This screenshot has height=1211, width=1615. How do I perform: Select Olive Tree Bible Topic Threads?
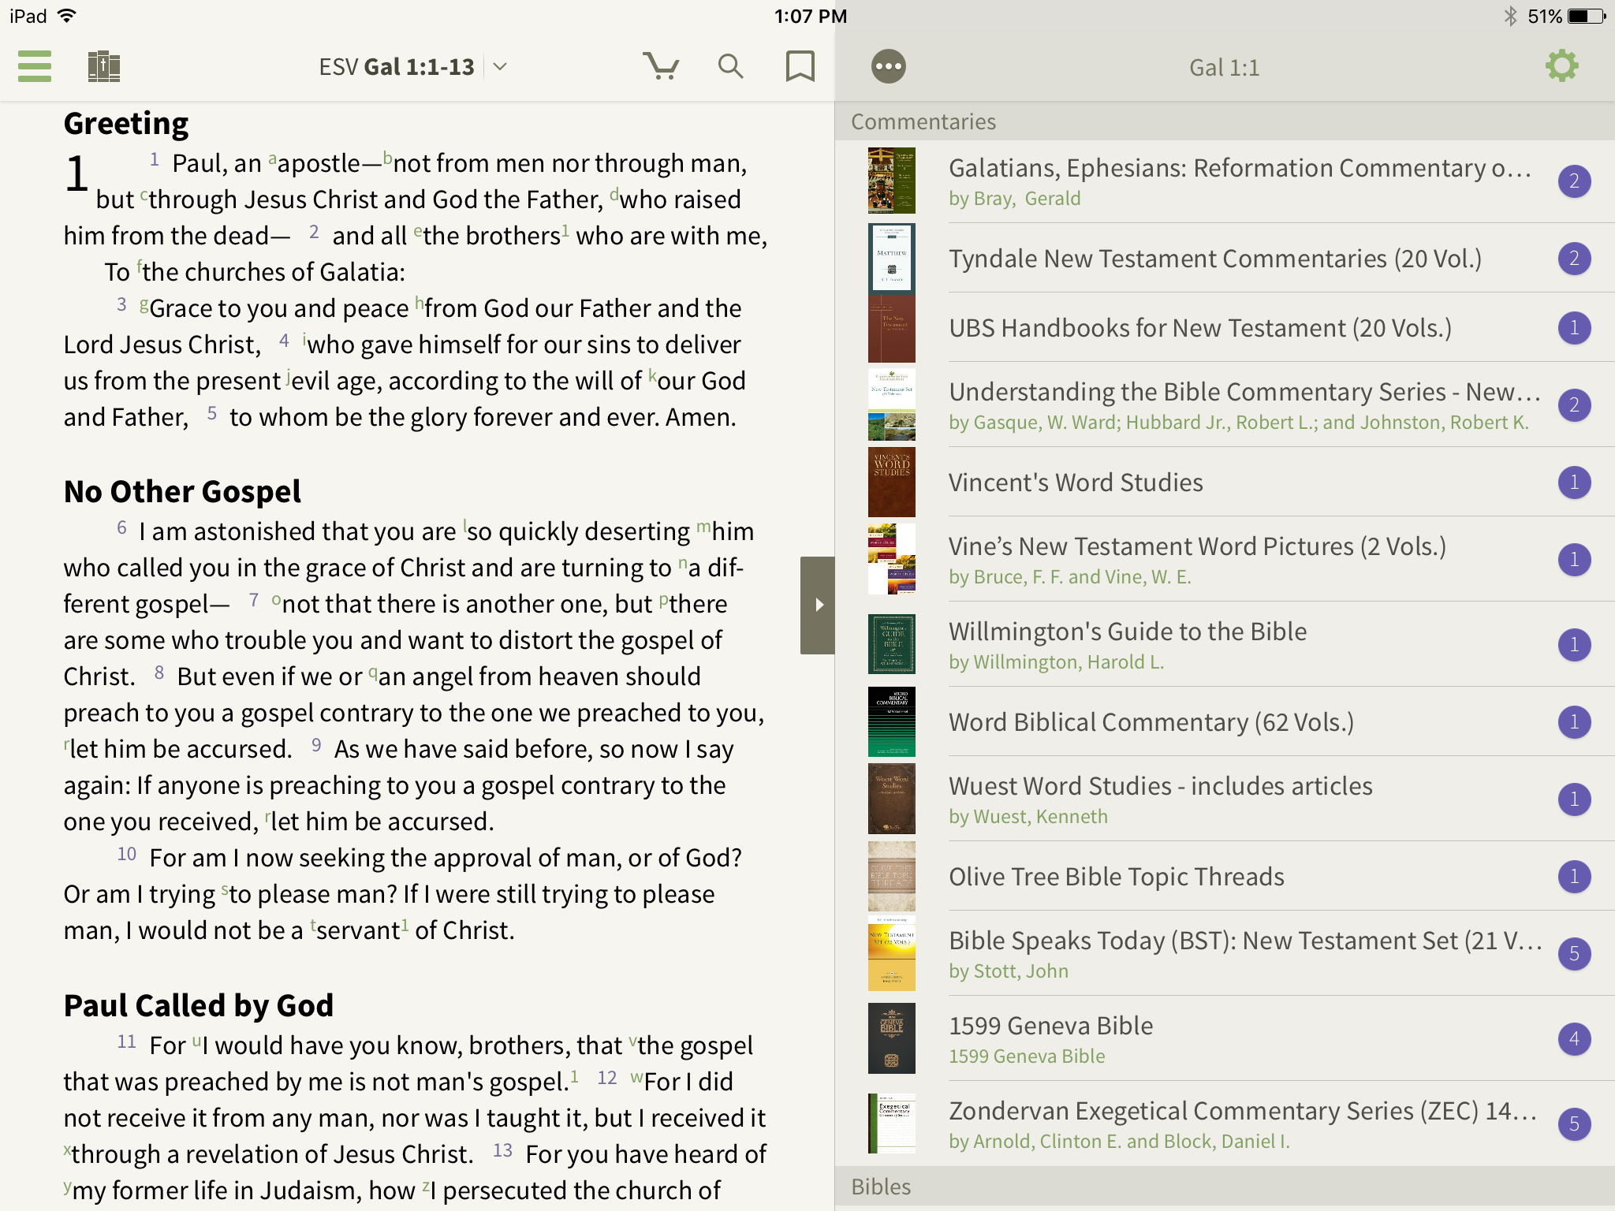tap(1225, 877)
